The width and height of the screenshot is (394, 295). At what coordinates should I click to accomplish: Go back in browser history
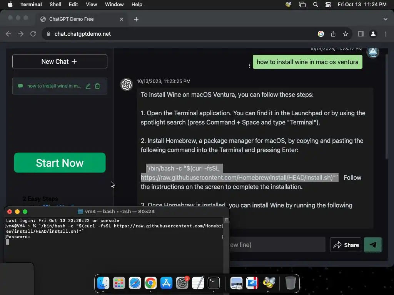8,34
